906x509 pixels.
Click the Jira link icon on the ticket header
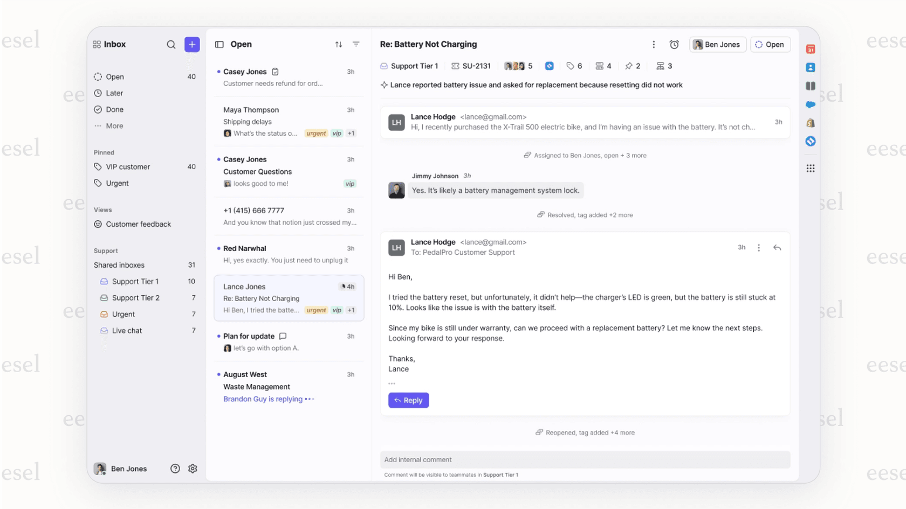[550, 66]
